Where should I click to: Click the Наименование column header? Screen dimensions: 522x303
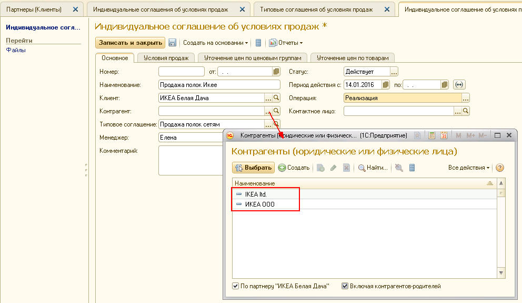pyautogui.click(x=364, y=183)
